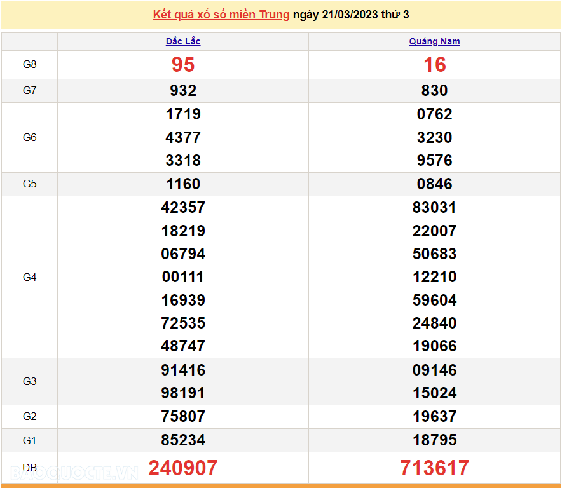Click the Đắc Lắc province link
The width and height of the screenshot is (562, 488).
[183, 41]
